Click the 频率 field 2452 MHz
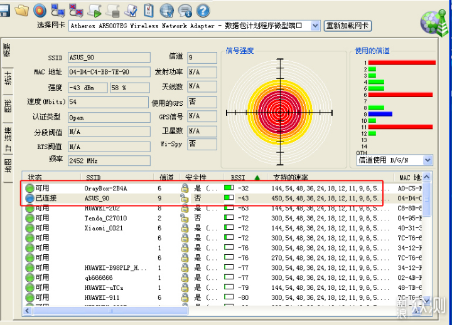The image size is (452, 325). (109, 161)
